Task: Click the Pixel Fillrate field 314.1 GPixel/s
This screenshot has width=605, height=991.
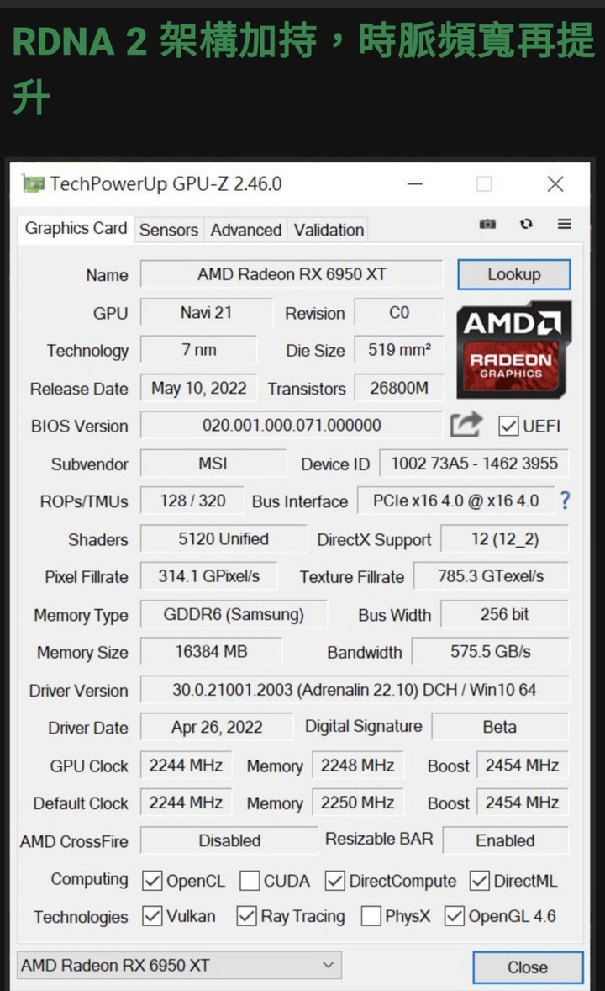Action: (x=209, y=575)
